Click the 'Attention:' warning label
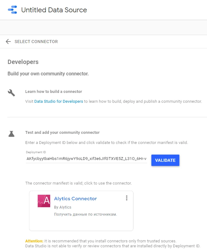Image resolution: width=207 pixels, height=251 pixels. tap(34, 241)
